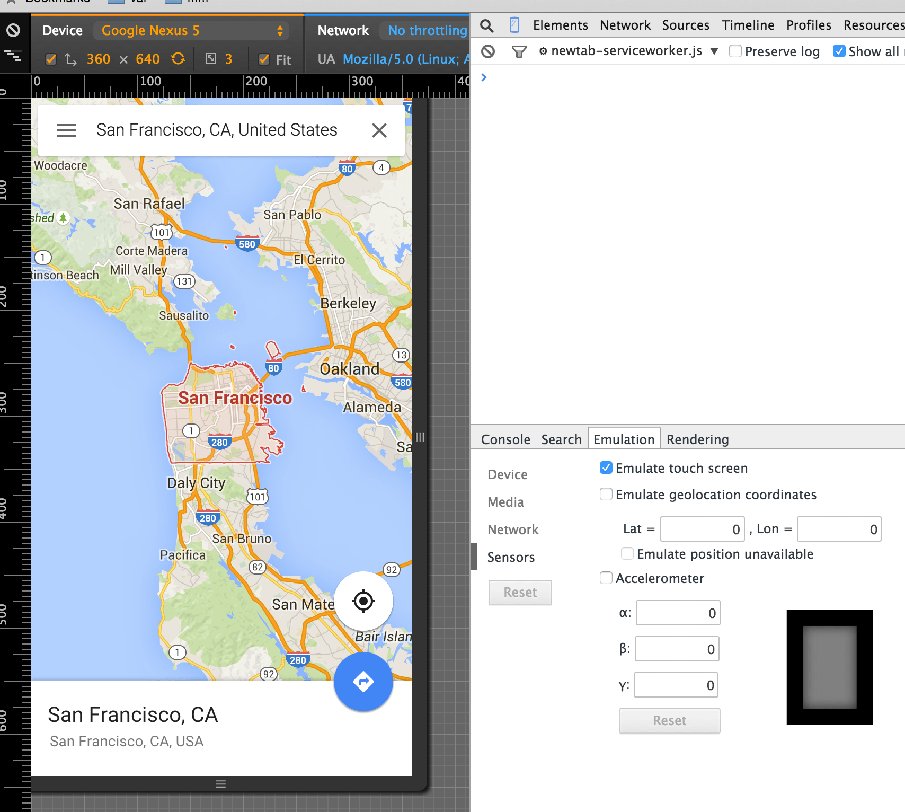Click the beta rotation input field

tap(677, 649)
